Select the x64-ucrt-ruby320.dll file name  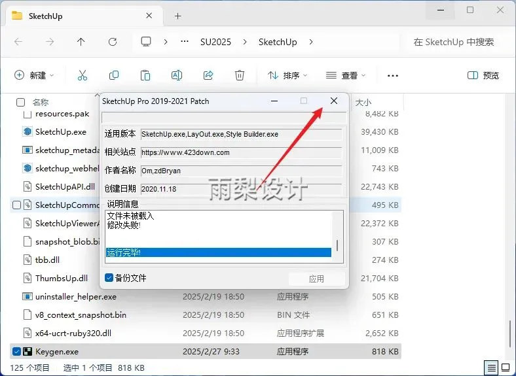(x=73, y=333)
